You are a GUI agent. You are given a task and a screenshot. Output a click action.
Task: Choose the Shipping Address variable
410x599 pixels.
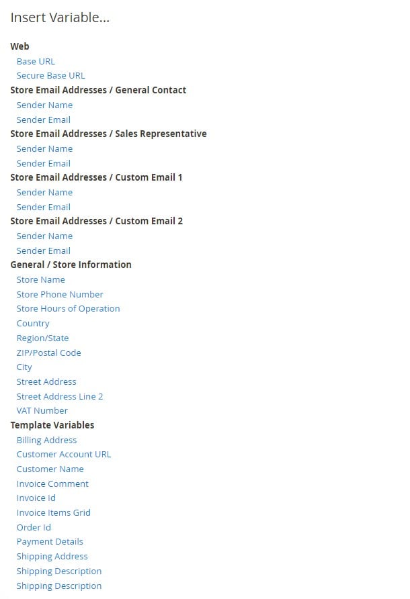coord(52,557)
